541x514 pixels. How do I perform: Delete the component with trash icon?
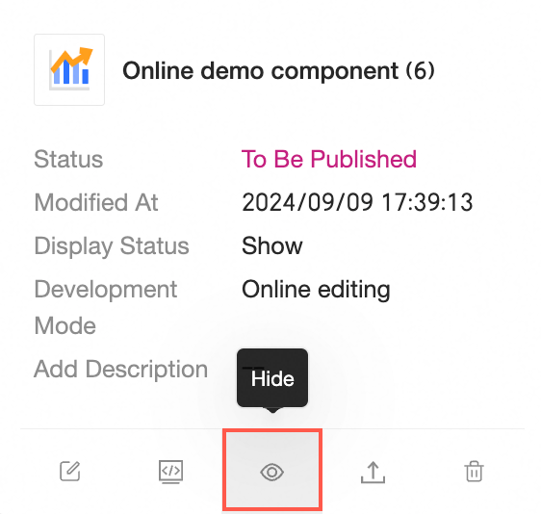(474, 472)
